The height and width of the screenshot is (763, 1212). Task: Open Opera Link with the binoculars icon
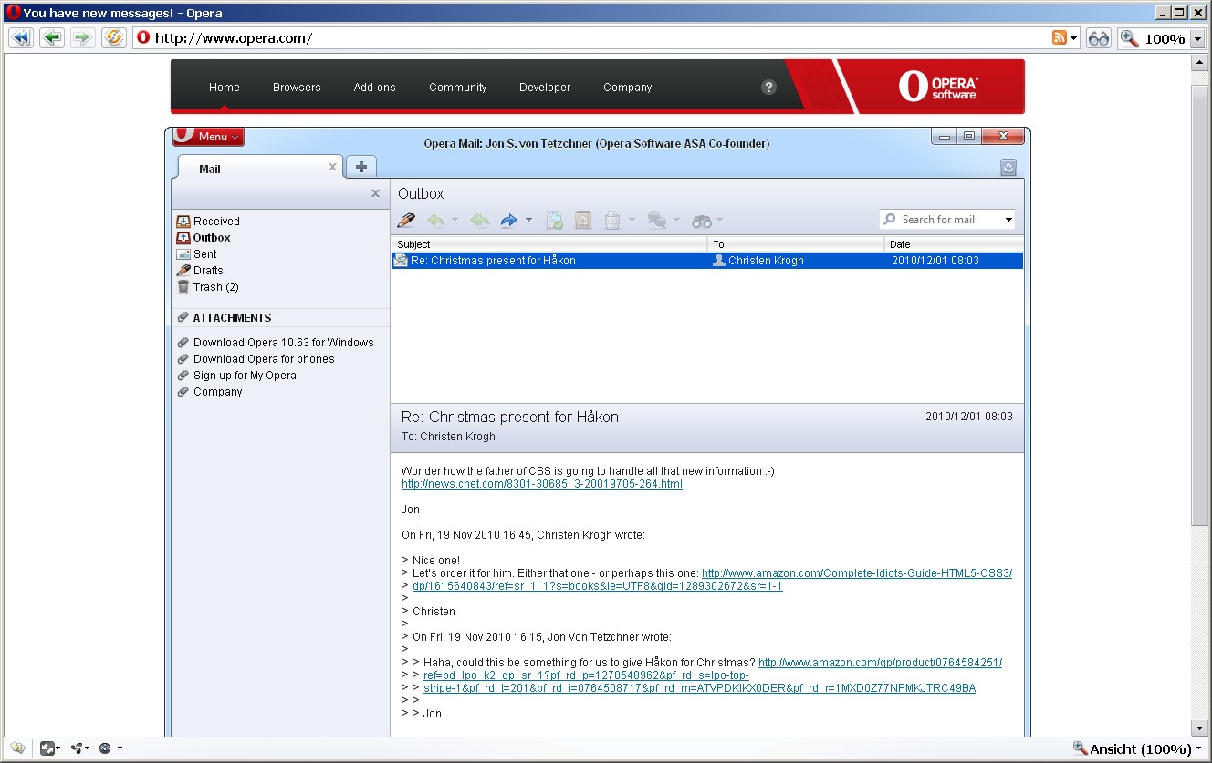1098,37
